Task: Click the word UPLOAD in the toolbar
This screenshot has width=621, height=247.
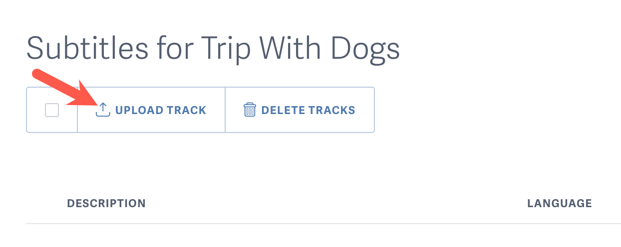Action: pyautogui.click(x=137, y=110)
